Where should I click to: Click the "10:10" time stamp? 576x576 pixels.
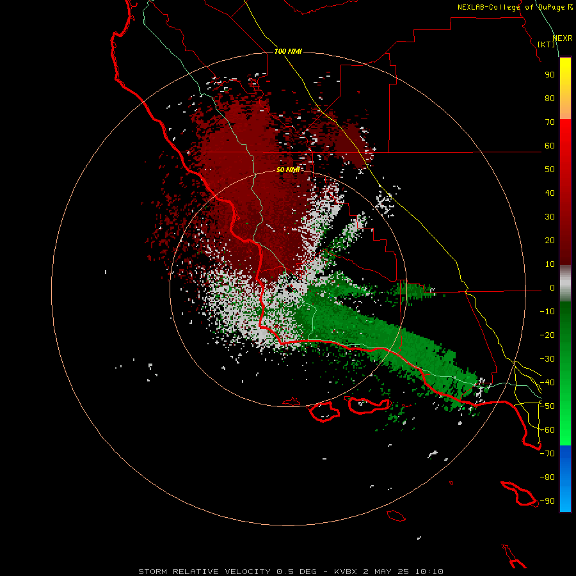429,572
